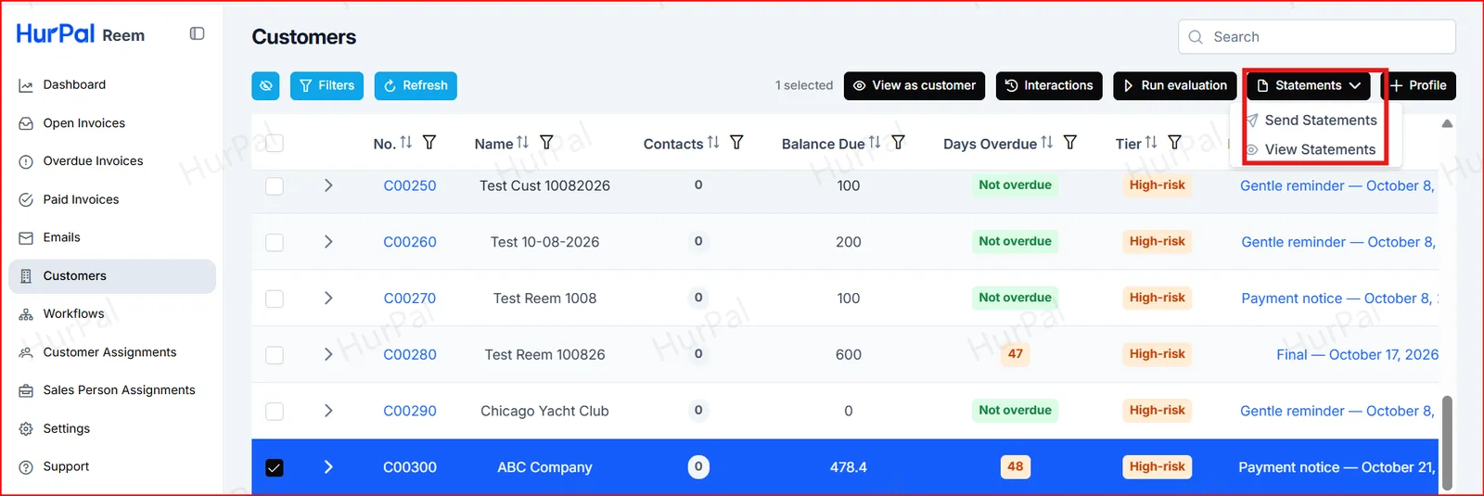
Task: Select Customers in sidebar
Action: (112, 276)
